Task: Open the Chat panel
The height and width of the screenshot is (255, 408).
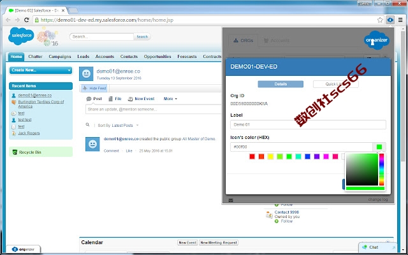Action: coord(379,247)
